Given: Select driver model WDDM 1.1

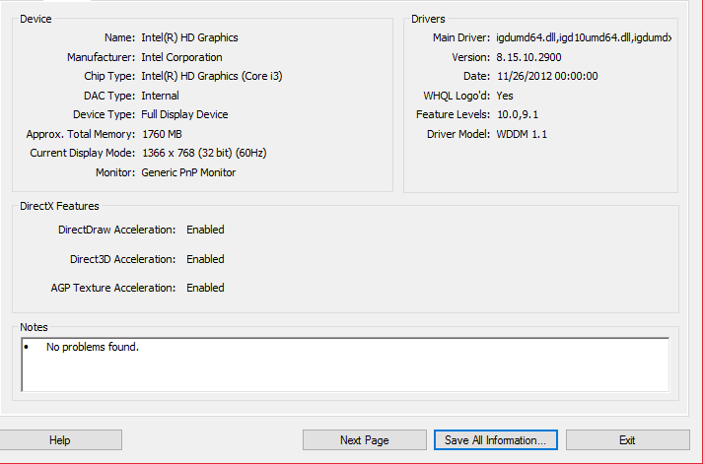Looking at the screenshot, I should click(x=522, y=134).
